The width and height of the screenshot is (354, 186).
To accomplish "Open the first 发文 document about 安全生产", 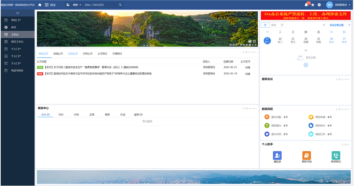I will coord(91,67).
